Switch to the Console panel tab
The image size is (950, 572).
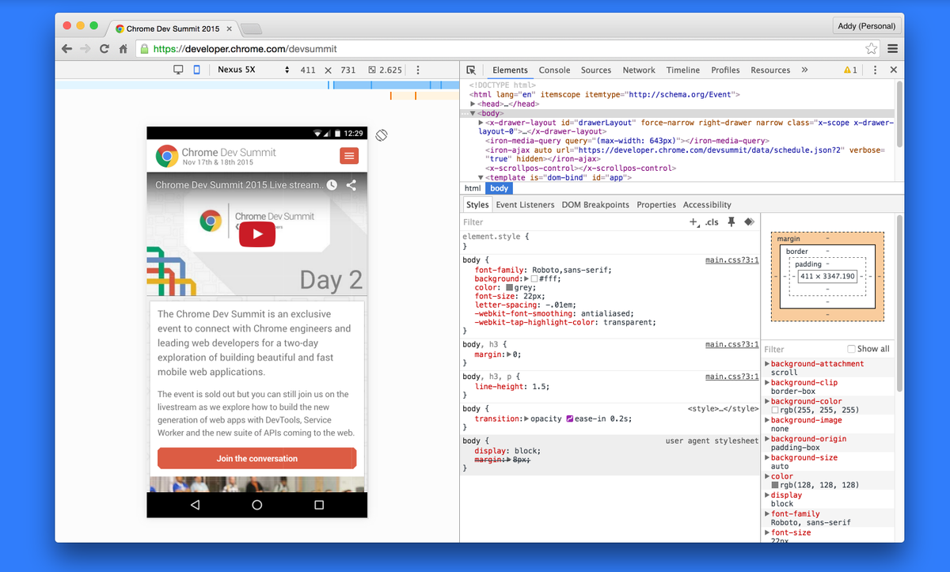click(554, 70)
